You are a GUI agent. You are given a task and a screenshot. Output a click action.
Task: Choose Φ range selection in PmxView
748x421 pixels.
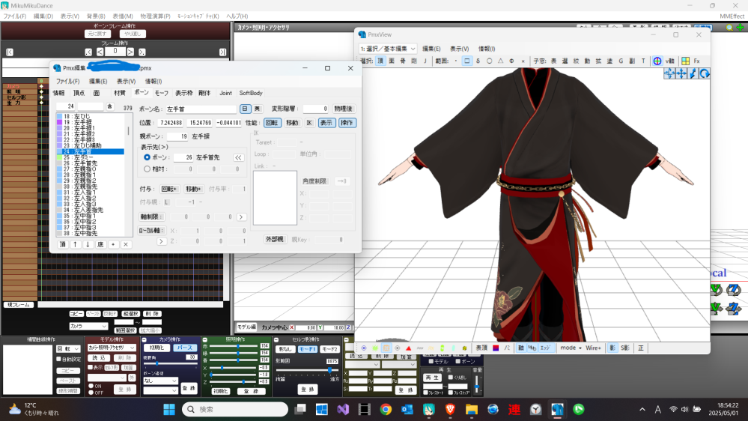[512, 61]
